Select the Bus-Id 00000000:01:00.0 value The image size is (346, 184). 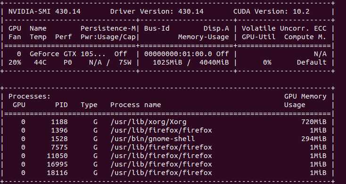tap(178, 54)
